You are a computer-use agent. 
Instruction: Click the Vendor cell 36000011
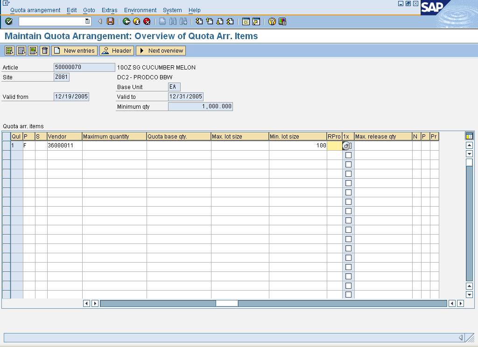pos(64,146)
